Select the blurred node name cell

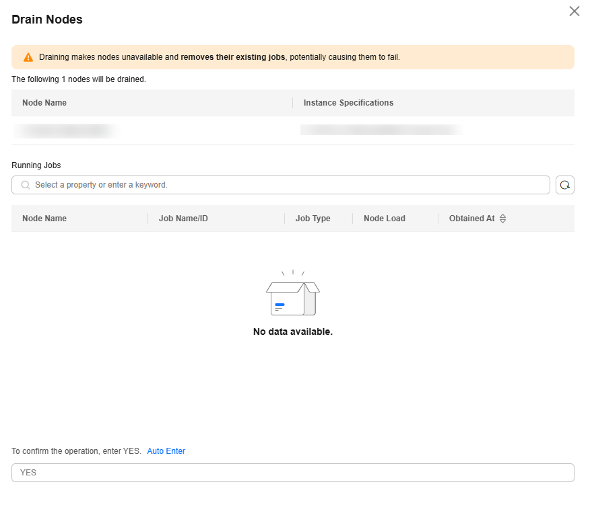pos(67,130)
